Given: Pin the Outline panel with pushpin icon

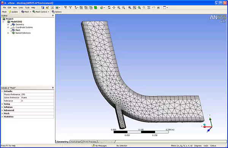Looking at the screenshot, I should (53, 16).
